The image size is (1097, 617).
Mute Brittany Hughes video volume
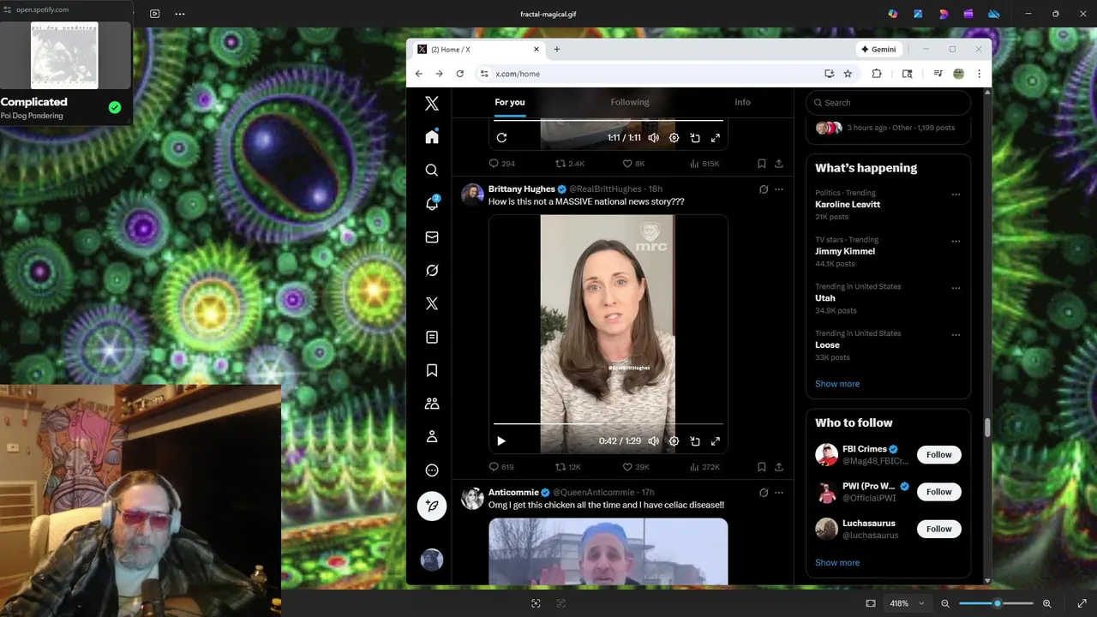[653, 441]
